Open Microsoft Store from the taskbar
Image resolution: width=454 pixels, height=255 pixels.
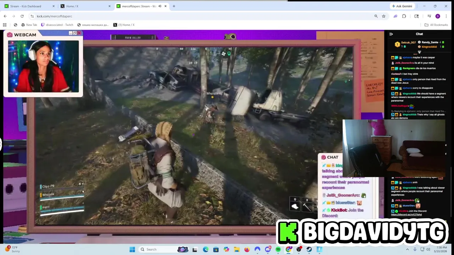click(216, 249)
